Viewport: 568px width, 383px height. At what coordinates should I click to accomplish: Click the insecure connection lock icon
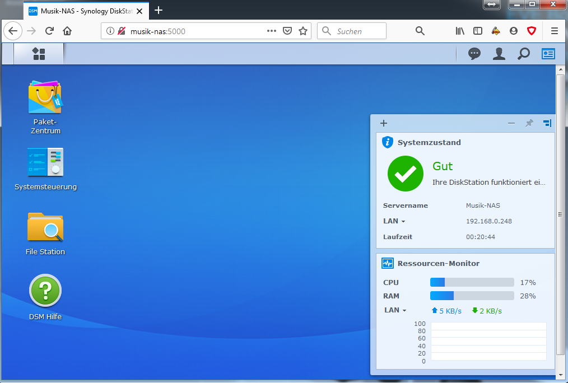[x=122, y=31]
